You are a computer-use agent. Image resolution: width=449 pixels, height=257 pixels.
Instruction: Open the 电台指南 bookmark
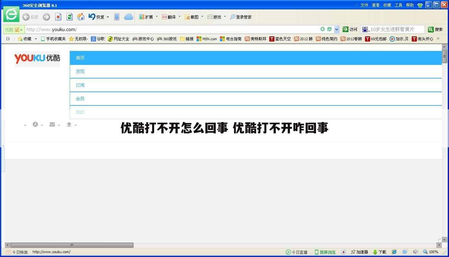pos(231,39)
